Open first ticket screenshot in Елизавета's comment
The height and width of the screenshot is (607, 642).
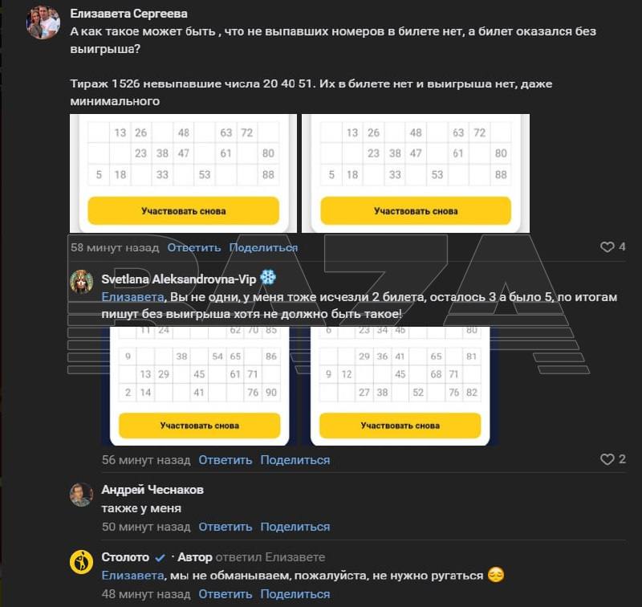(184, 173)
